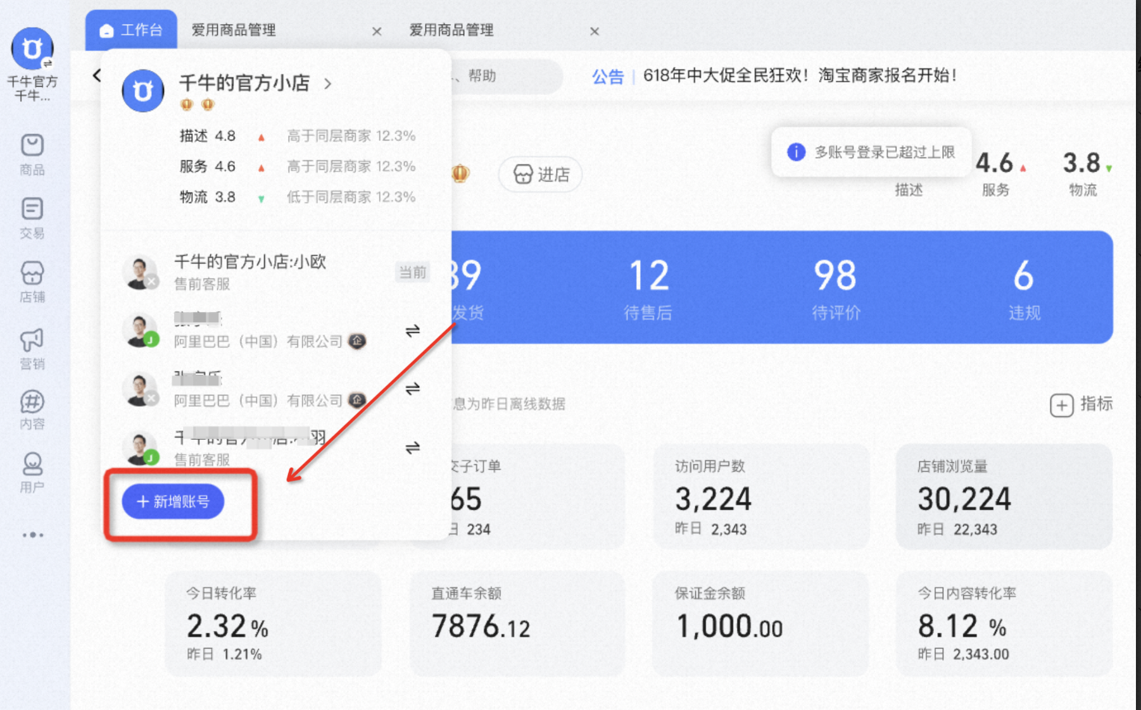Click swap icon on the last 售前客服 row

[412, 447]
